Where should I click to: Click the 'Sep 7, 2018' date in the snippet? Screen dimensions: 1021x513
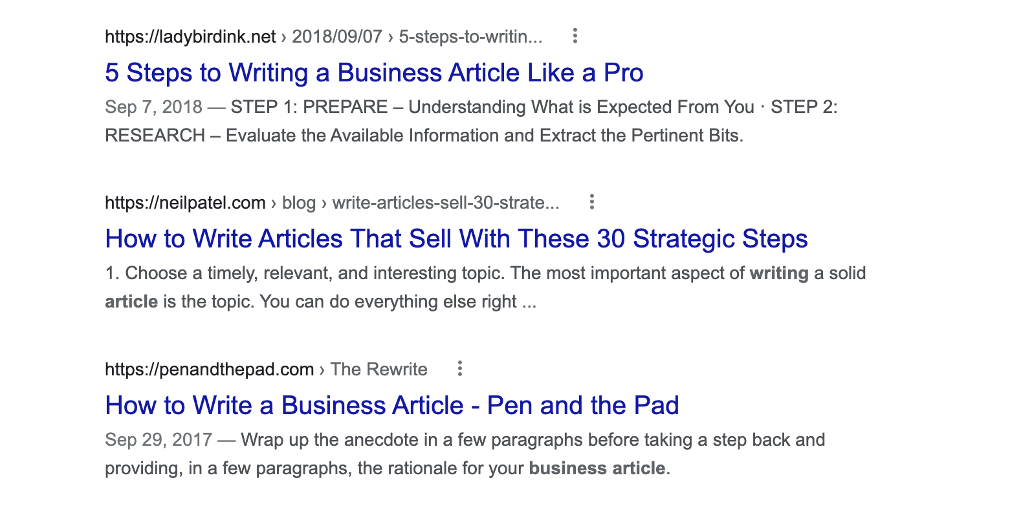(x=153, y=107)
